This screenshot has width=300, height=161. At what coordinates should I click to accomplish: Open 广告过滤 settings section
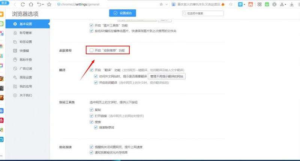25,69
